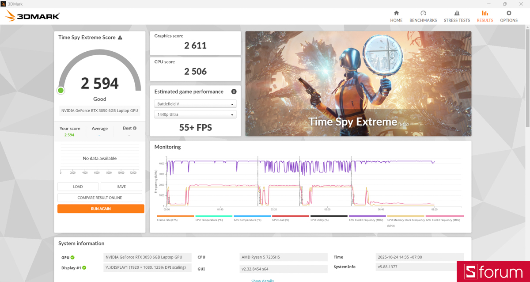Screen dimensions: 530x282
Task: Click info icon beside Best score
Action: 135,128
